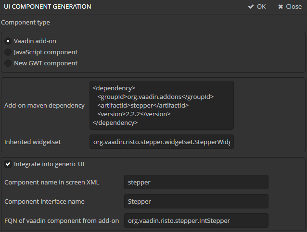Focus the Inherited widgetset text field
The image size is (307, 232).
[162, 142]
